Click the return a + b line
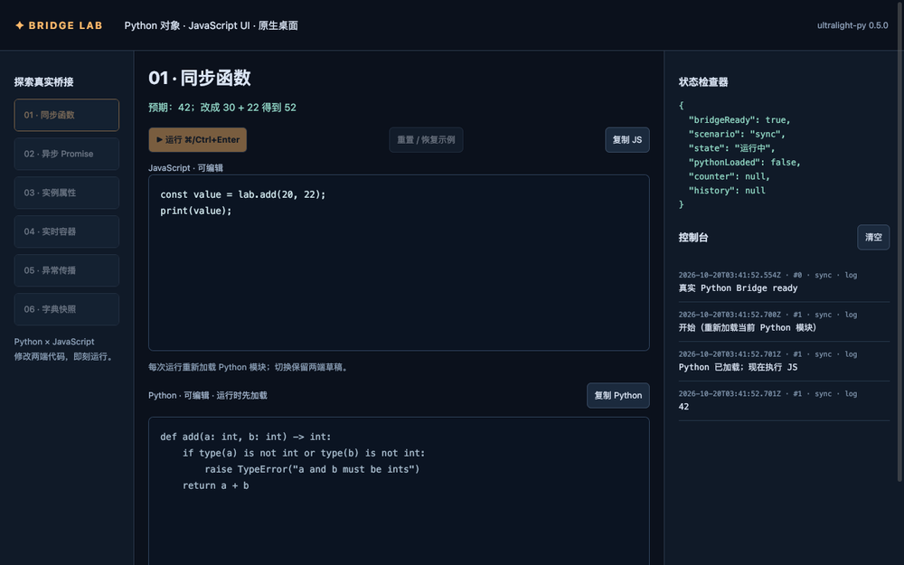 click(x=216, y=485)
